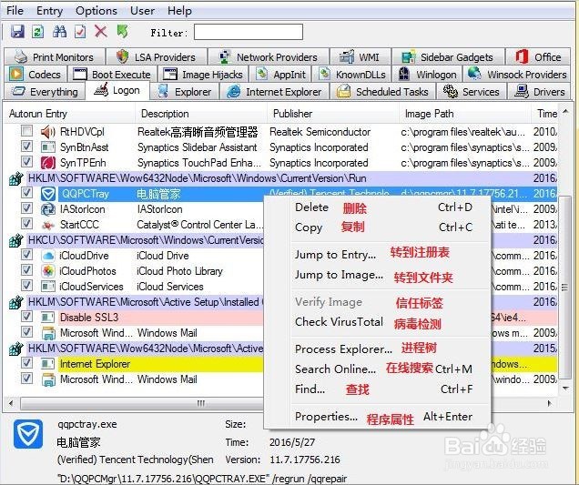Click the SynBtnAsst entry icon
Viewport: 579px width, 485px height.
pyautogui.click(x=48, y=147)
